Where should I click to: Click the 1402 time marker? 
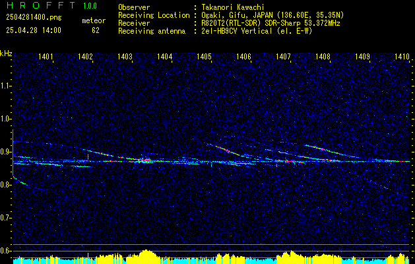tap(86, 56)
